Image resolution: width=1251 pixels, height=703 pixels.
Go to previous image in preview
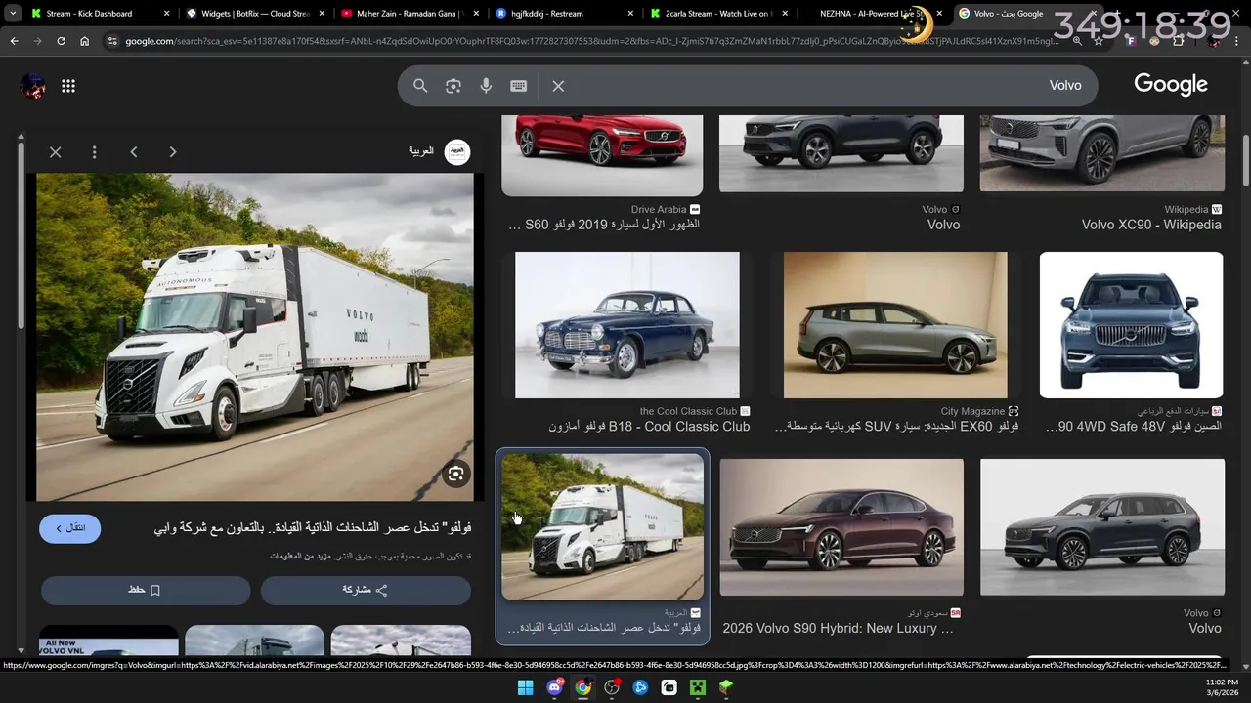pos(134,152)
